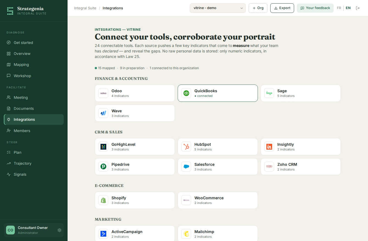Open Get started in sidebar

pyautogui.click(x=34, y=43)
